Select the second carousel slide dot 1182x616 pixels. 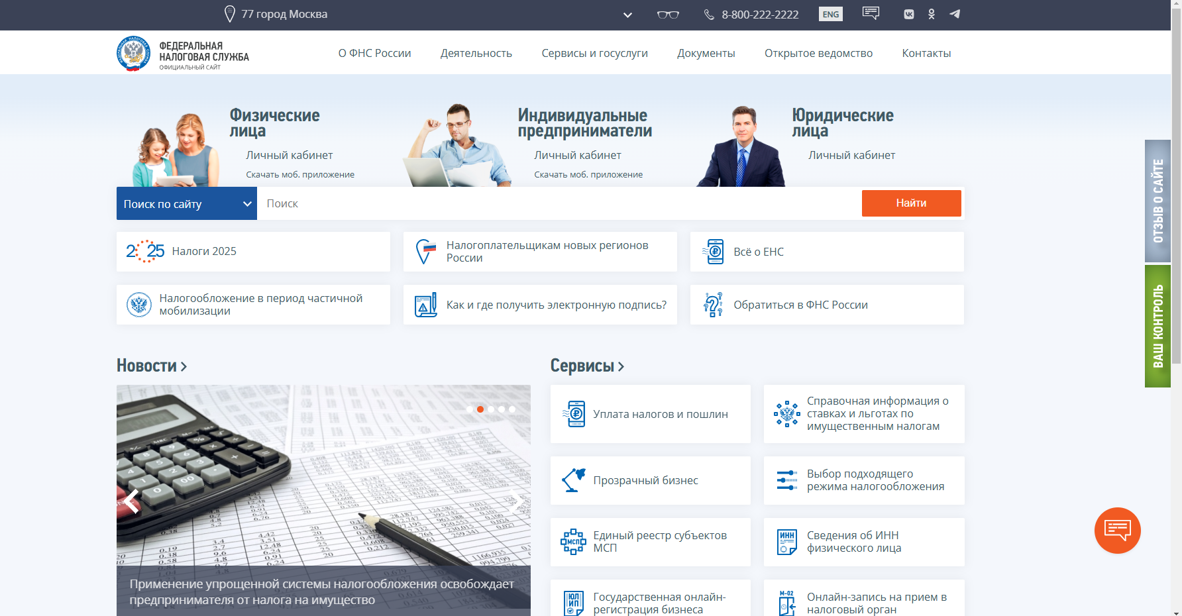pos(480,409)
